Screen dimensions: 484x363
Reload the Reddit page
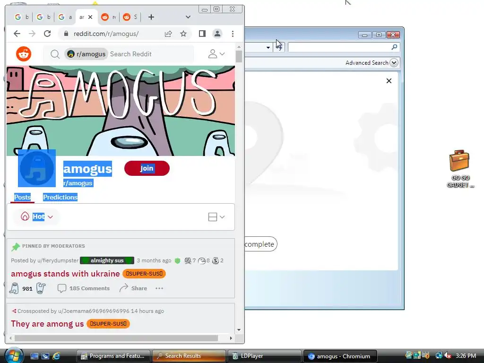click(x=47, y=34)
